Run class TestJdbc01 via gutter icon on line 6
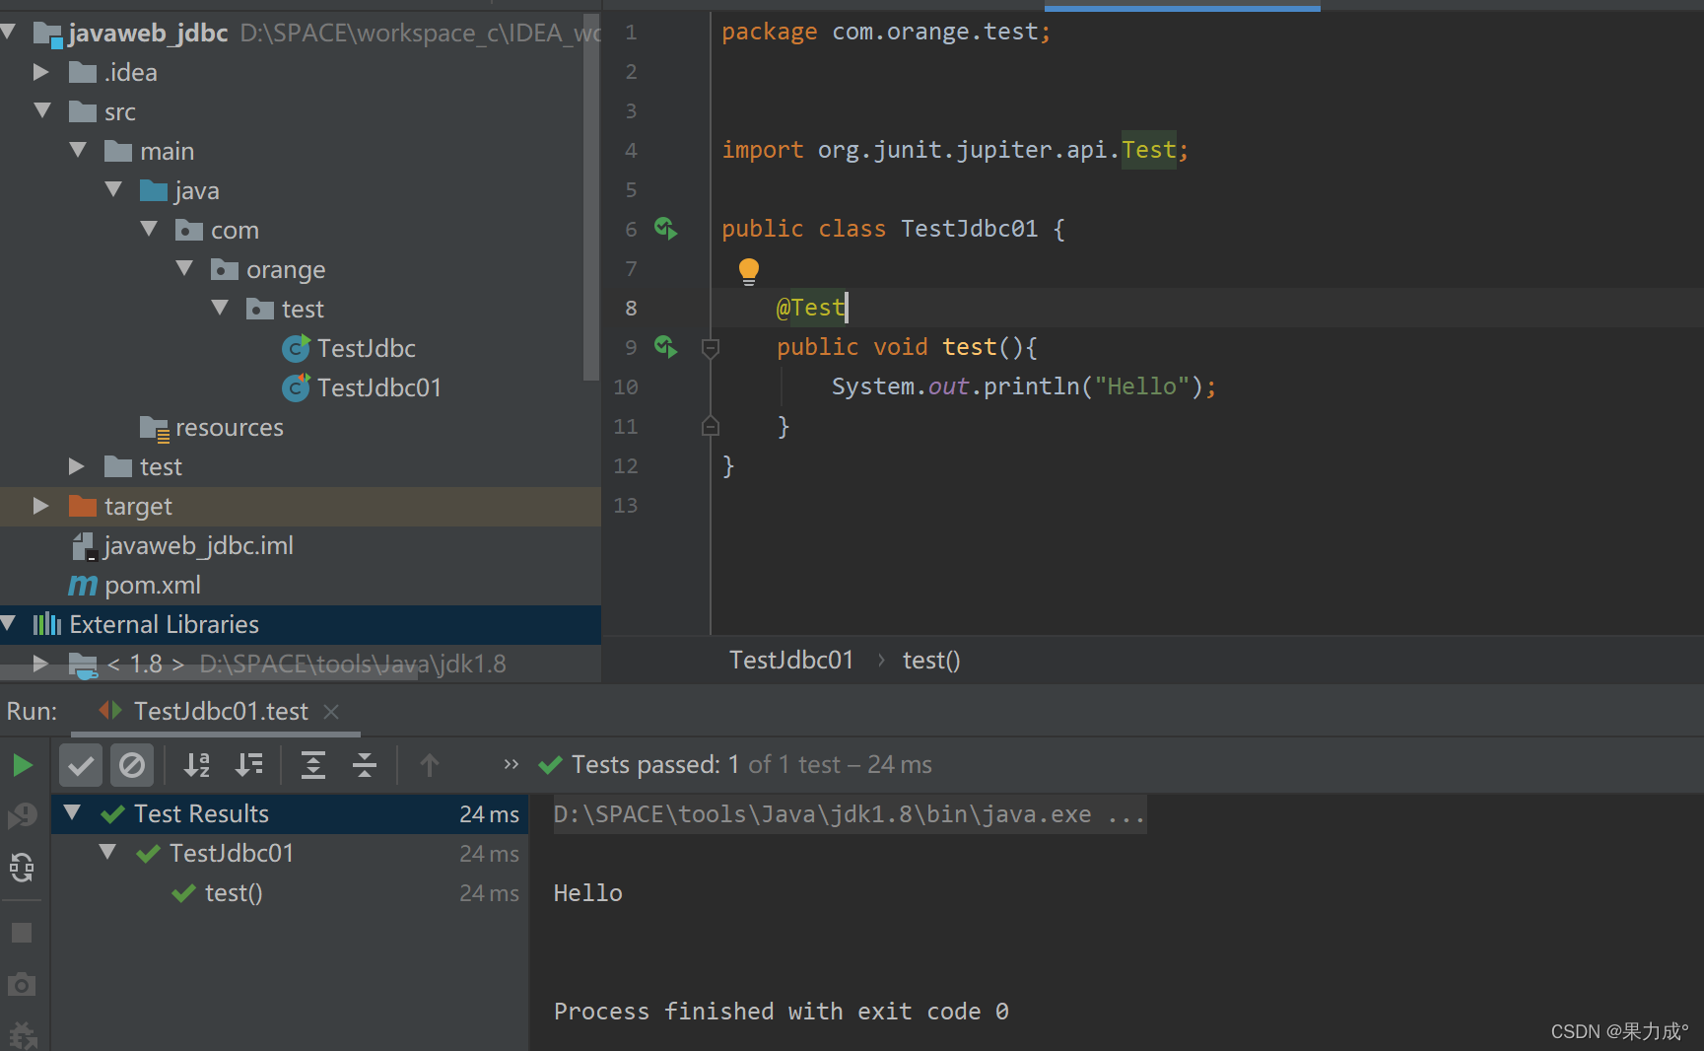The width and height of the screenshot is (1704, 1051). pos(666,229)
